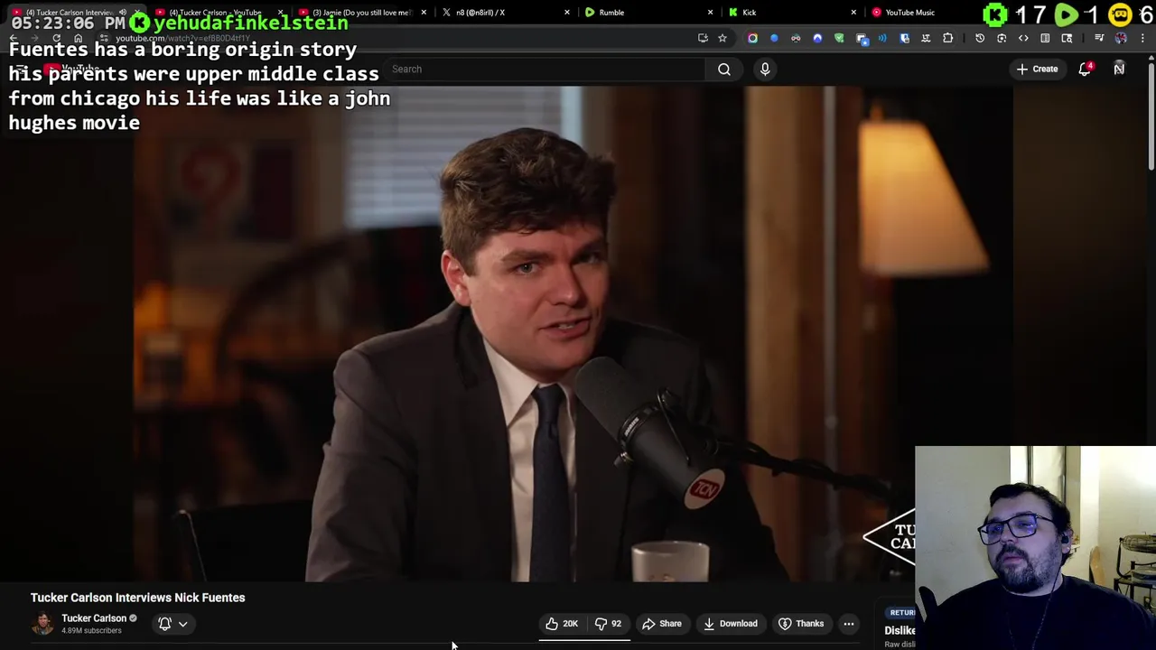Switch to the Tucker Carlson - YouTube tab
This screenshot has width=1156, height=650.
[219, 13]
